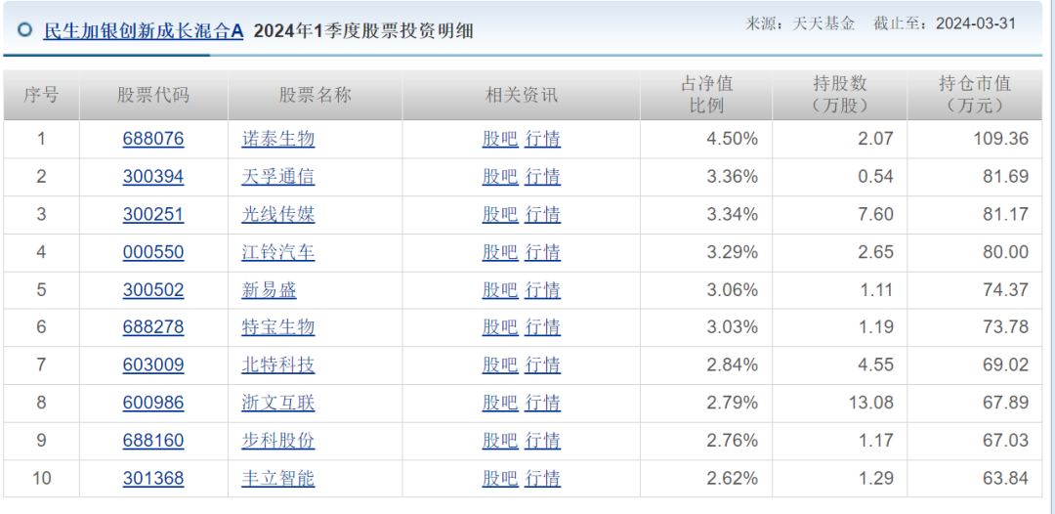Image resolution: width=1055 pixels, height=514 pixels.
Task: Open stock code 603009 link
Action: click(153, 365)
